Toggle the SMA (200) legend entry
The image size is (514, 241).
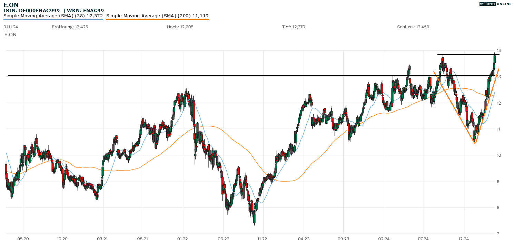(157, 16)
